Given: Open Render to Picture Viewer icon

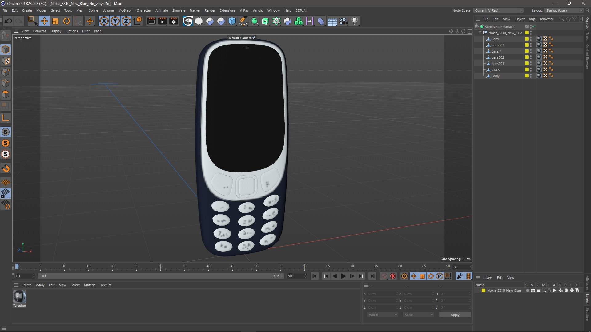Looking at the screenshot, I should [162, 21].
